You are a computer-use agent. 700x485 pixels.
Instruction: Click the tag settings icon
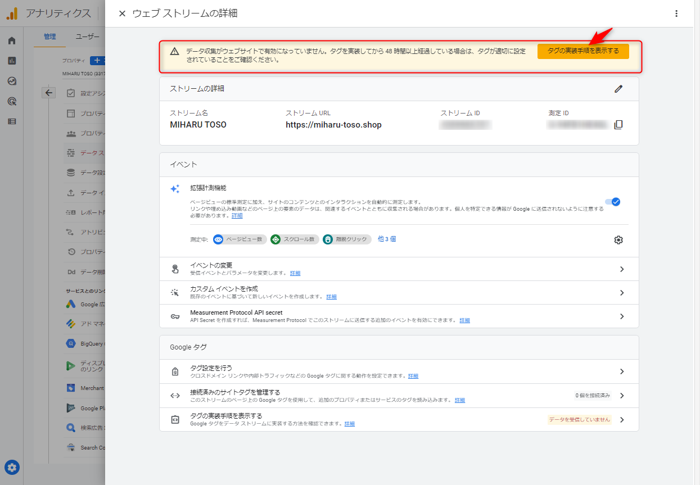(x=175, y=371)
